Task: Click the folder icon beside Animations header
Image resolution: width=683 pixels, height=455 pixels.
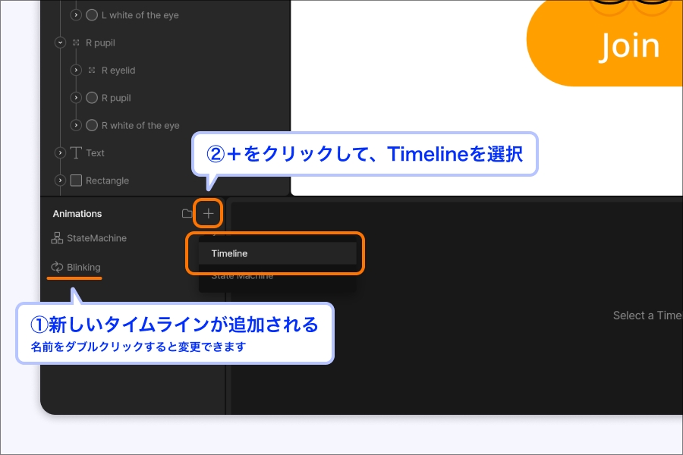Action: pos(187,214)
